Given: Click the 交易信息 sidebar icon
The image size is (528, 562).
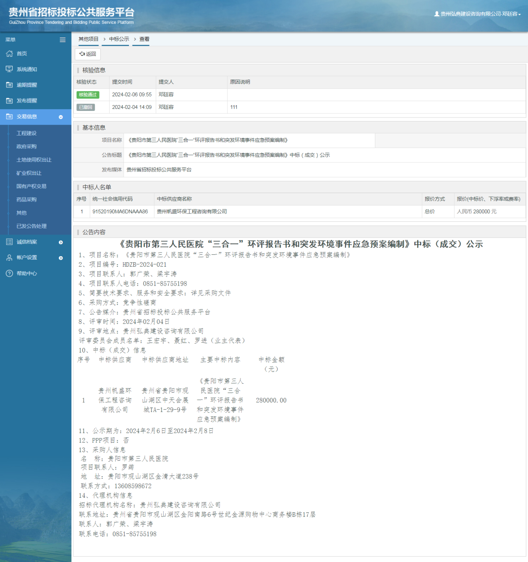Looking at the screenshot, I should [9, 117].
